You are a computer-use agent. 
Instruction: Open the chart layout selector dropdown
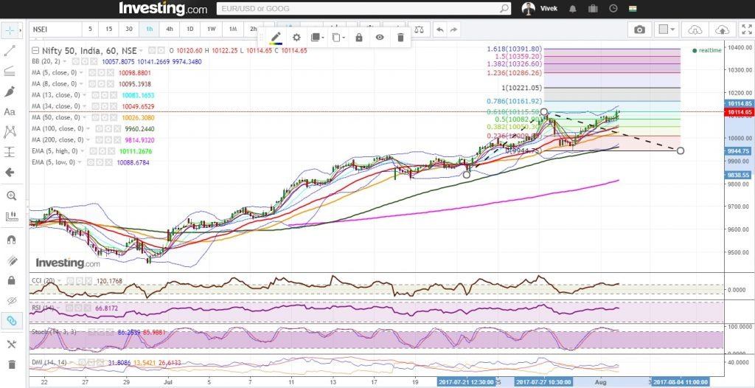(x=668, y=30)
